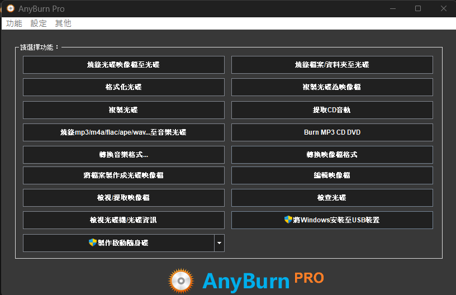Click 將Windows安裝至USB裝置 button
Image resolution: width=456 pixels, height=295 pixels.
pyautogui.click(x=332, y=220)
